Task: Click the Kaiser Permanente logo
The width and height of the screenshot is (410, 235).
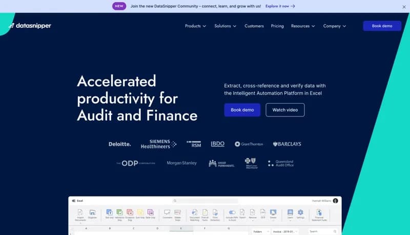Action: click(x=221, y=163)
